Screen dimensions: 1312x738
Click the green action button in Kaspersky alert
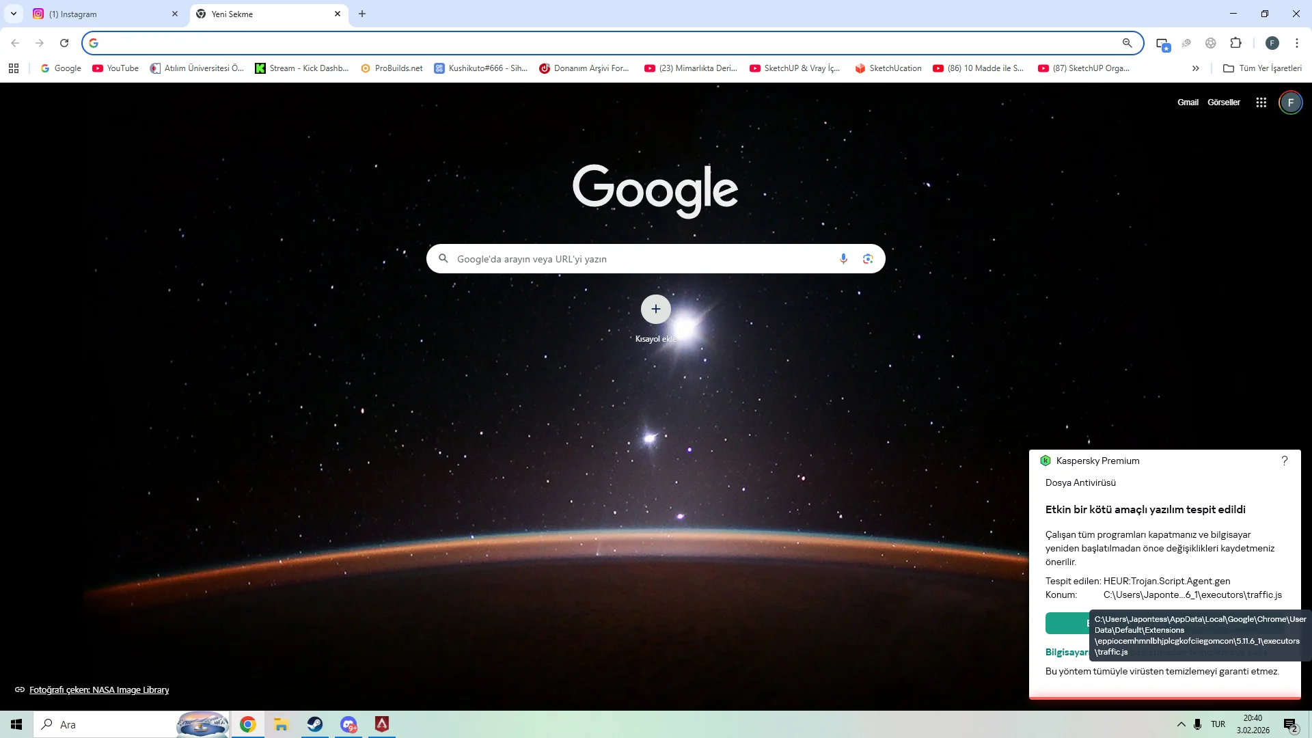click(1066, 623)
